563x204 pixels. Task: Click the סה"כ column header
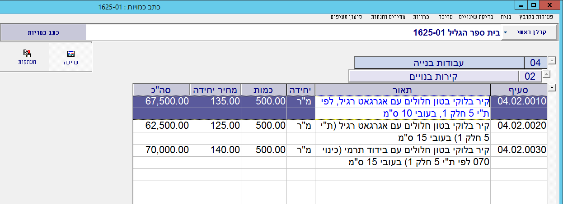click(161, 89)
